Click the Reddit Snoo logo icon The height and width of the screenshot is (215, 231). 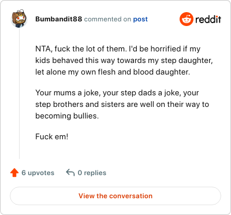(187, 19)
